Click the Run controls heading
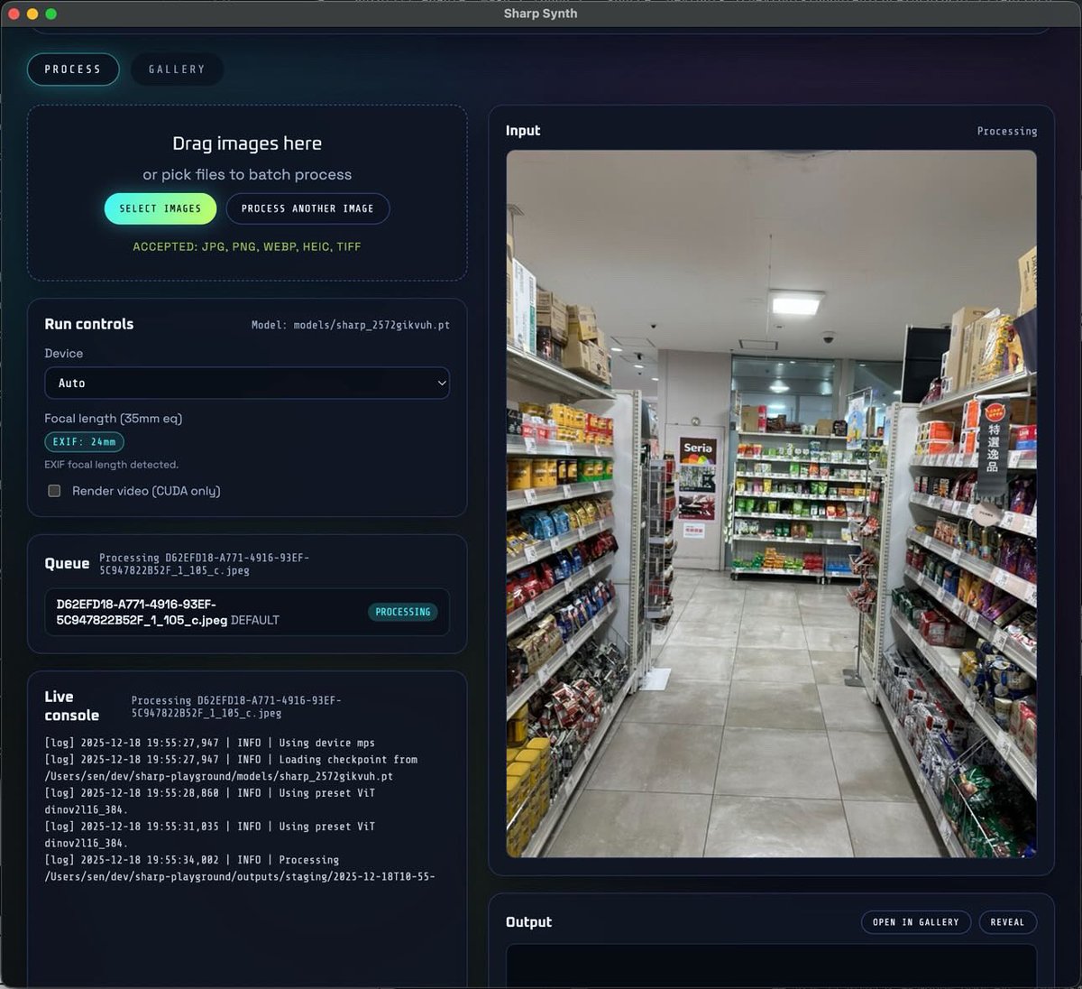The image size is (1082, 989). [89, 324]
